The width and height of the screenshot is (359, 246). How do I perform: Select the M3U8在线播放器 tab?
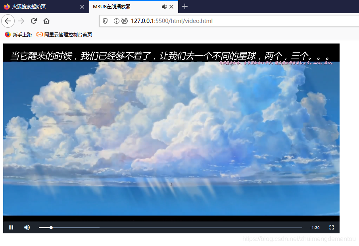tap(134, 7)
